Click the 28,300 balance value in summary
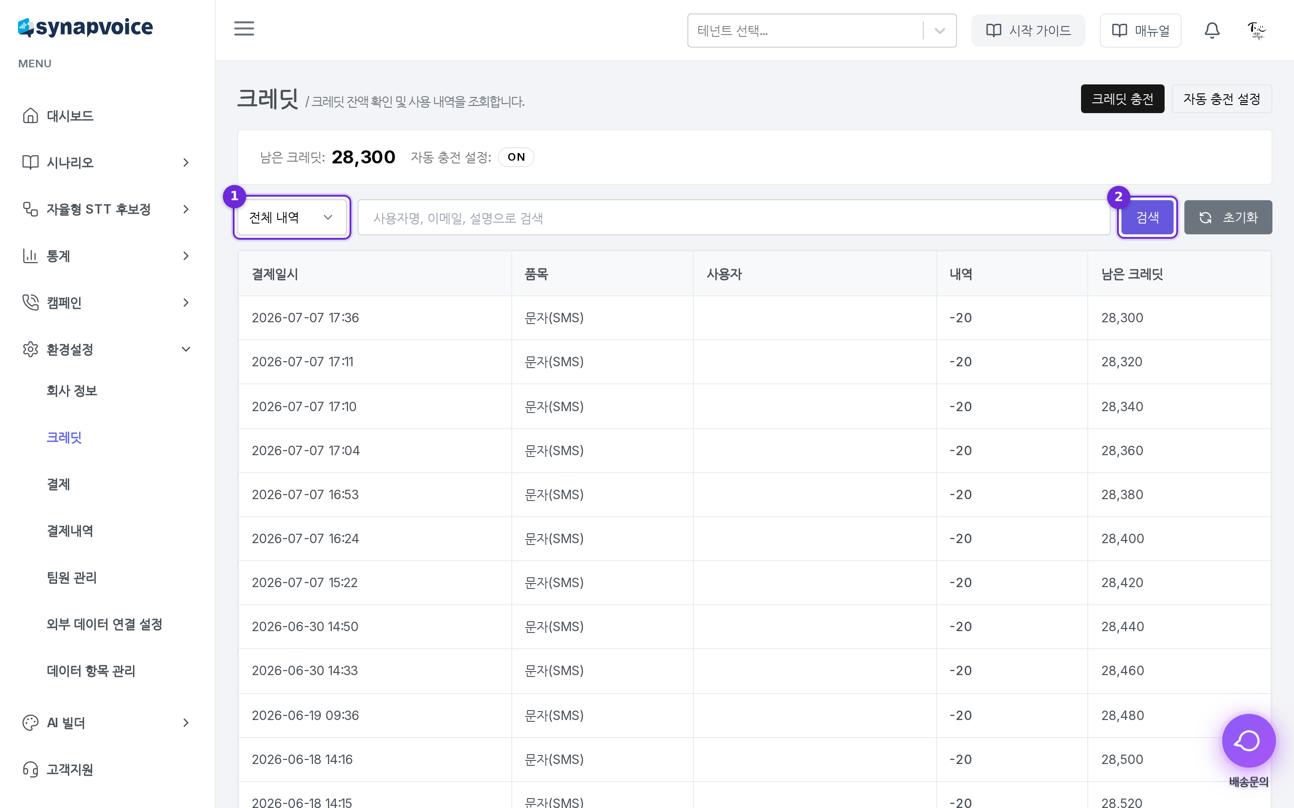Image resolution: width=1294 pixels, height=808 pixels. 363,157
